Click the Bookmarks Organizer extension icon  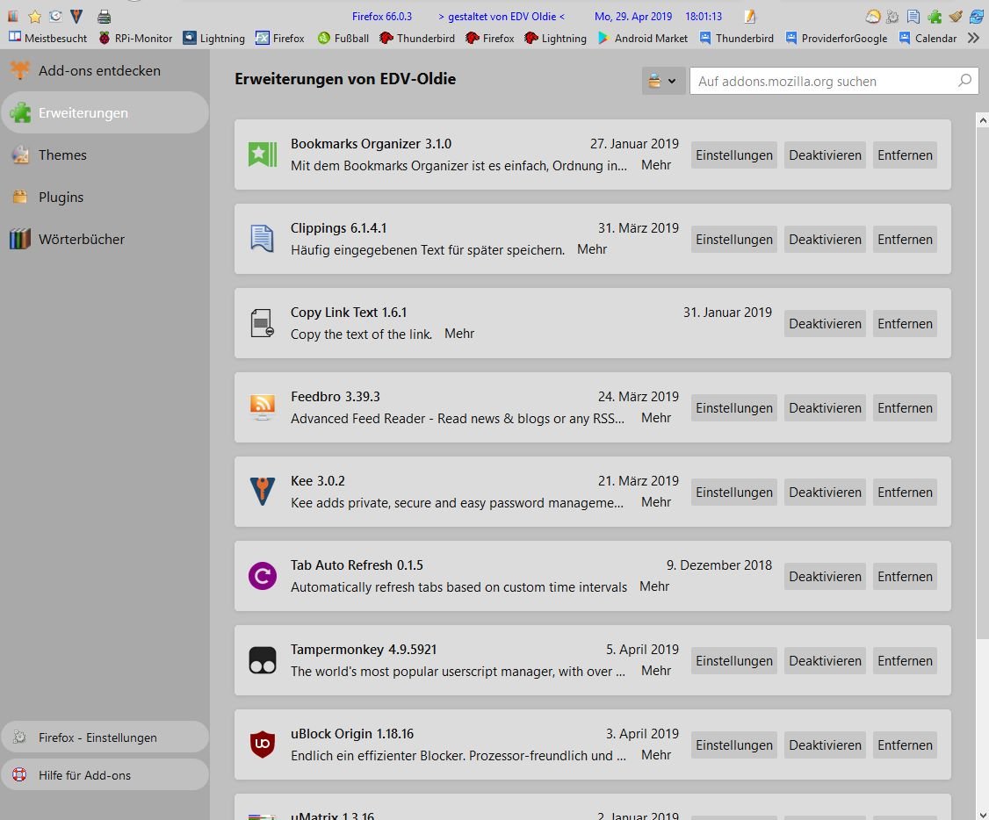pos(263,155)
